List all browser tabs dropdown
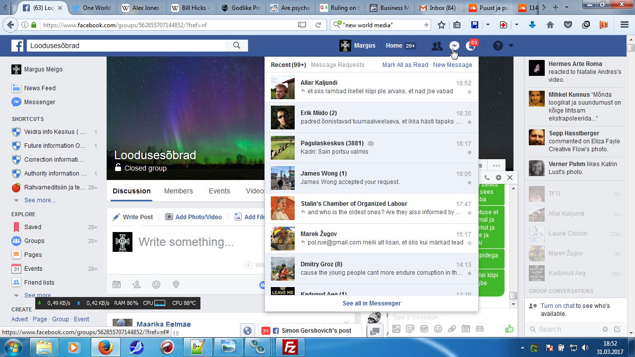Viewport: 635px width, 357px height. (567, 8)
